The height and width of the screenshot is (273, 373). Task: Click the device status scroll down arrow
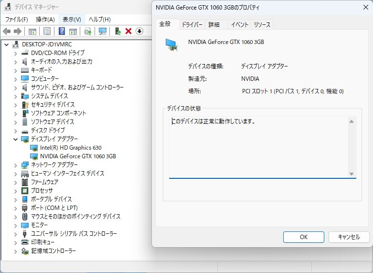[x=352, y=174]
